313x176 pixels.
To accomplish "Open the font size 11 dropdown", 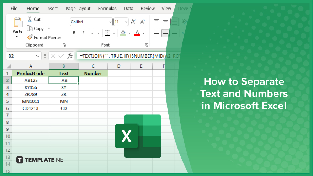I will (126, 22).
